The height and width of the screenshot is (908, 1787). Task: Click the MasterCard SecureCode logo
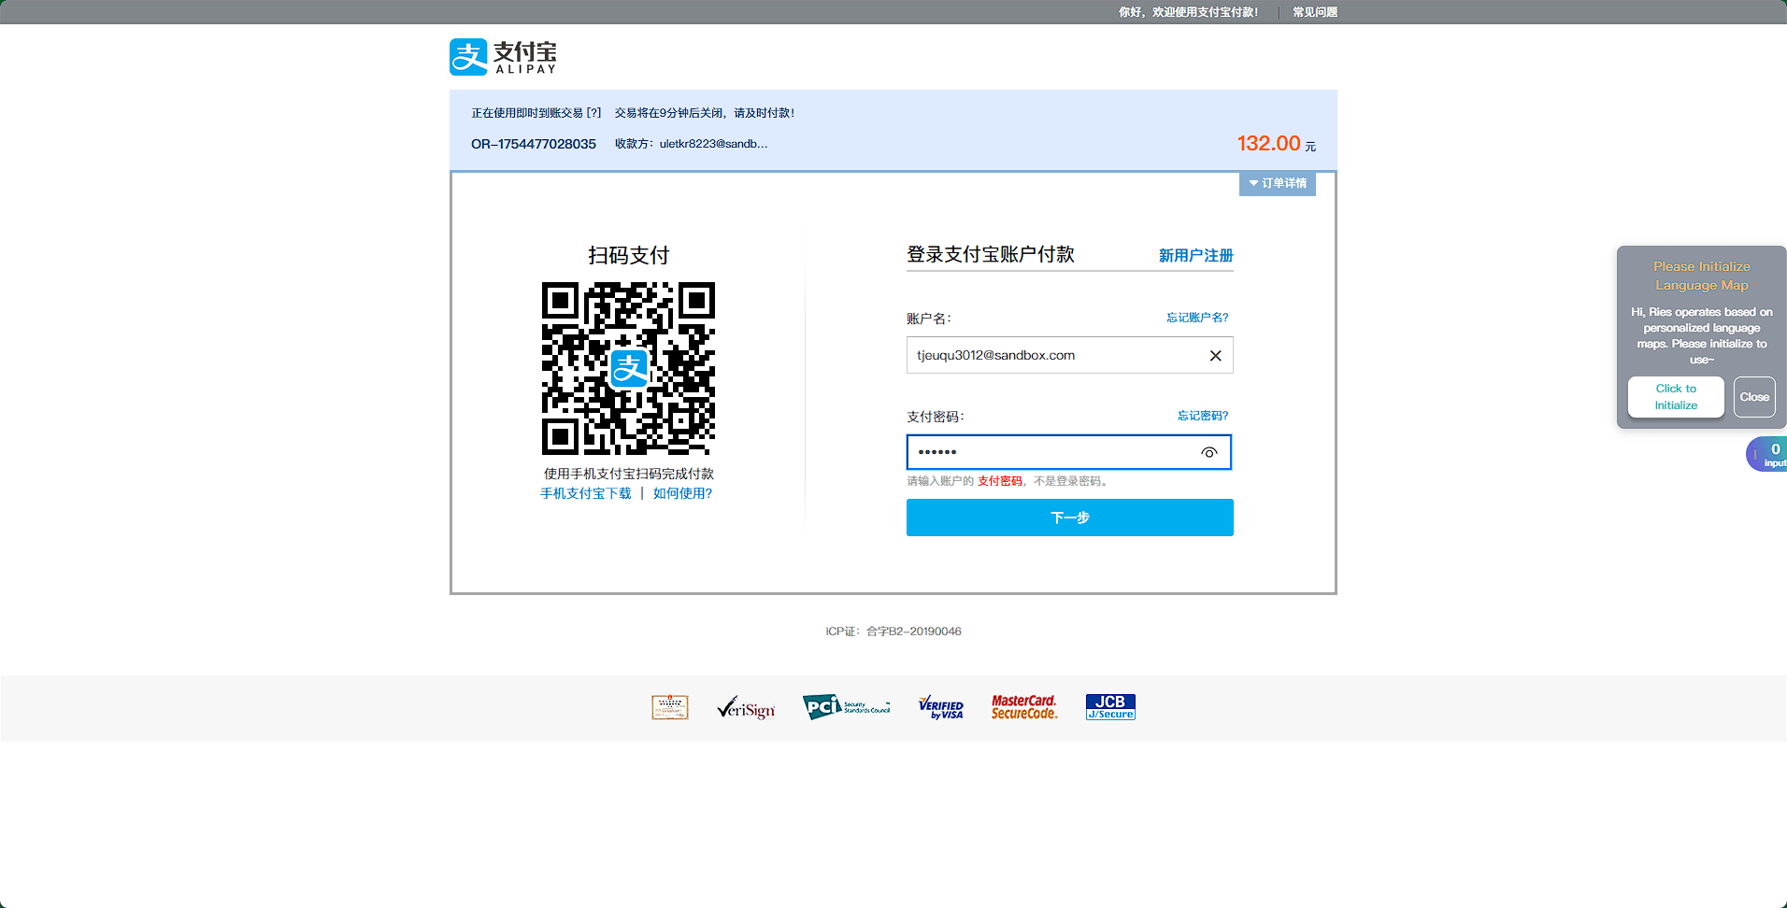(x=1024, y=707)
